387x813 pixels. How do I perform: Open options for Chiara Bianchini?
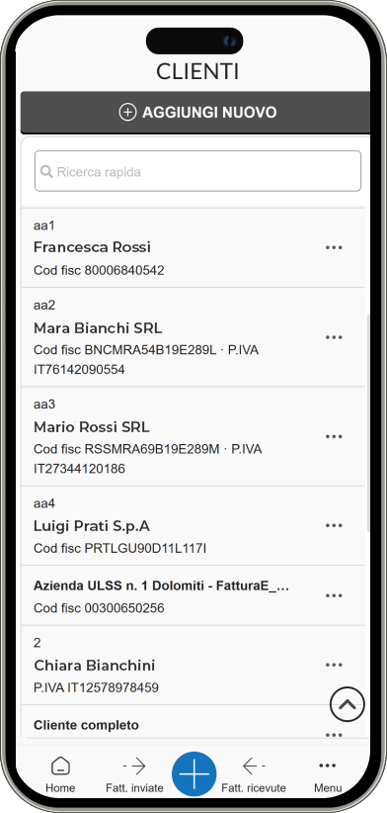(334, 665)
